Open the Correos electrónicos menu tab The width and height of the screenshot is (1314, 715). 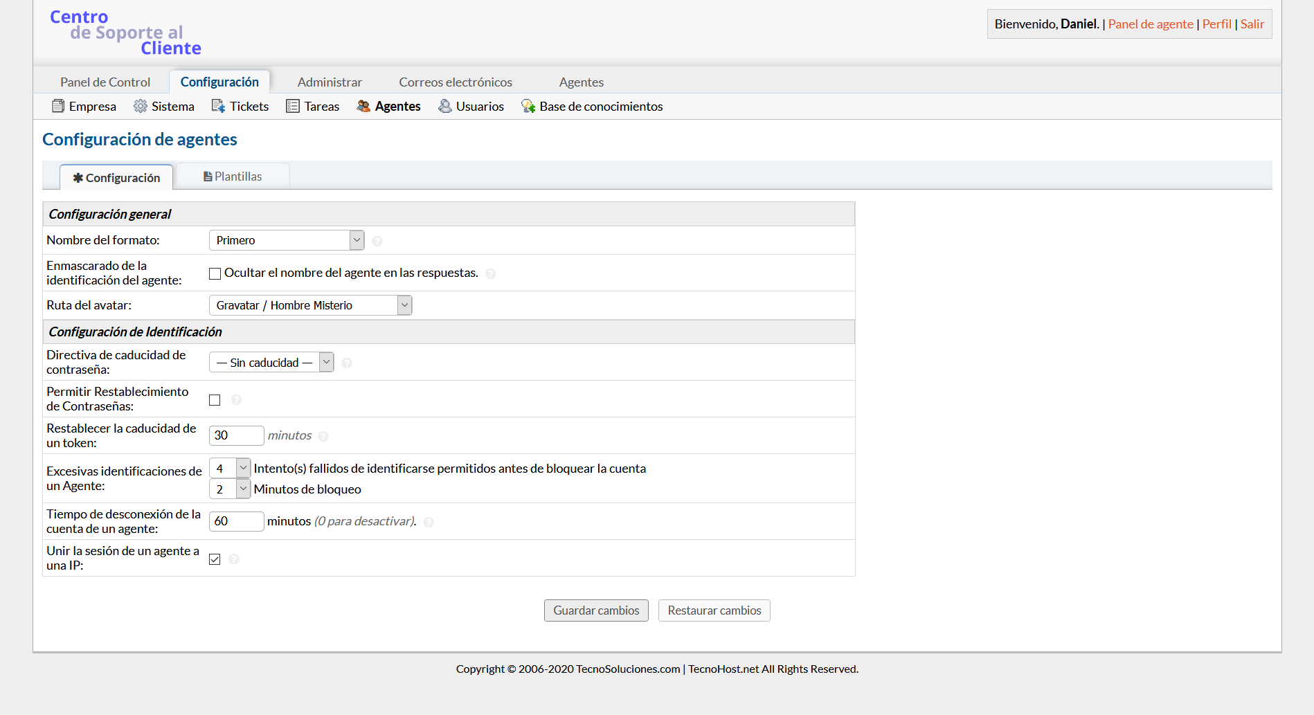tap(456, 82)
